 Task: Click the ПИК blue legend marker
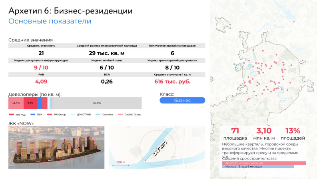pos(33,115)
